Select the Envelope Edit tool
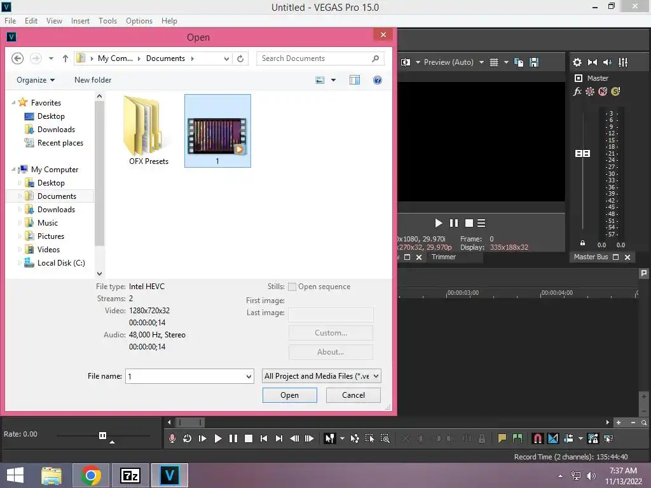Image resolution: width=651 pixels, height=488 pixels. coord(355,438)
